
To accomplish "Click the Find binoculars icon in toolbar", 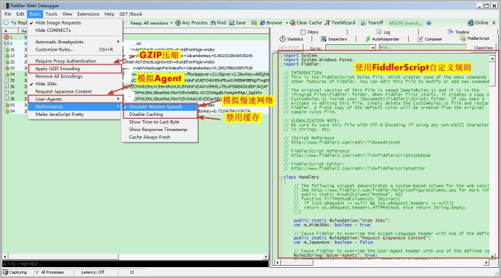I will 213,23.
